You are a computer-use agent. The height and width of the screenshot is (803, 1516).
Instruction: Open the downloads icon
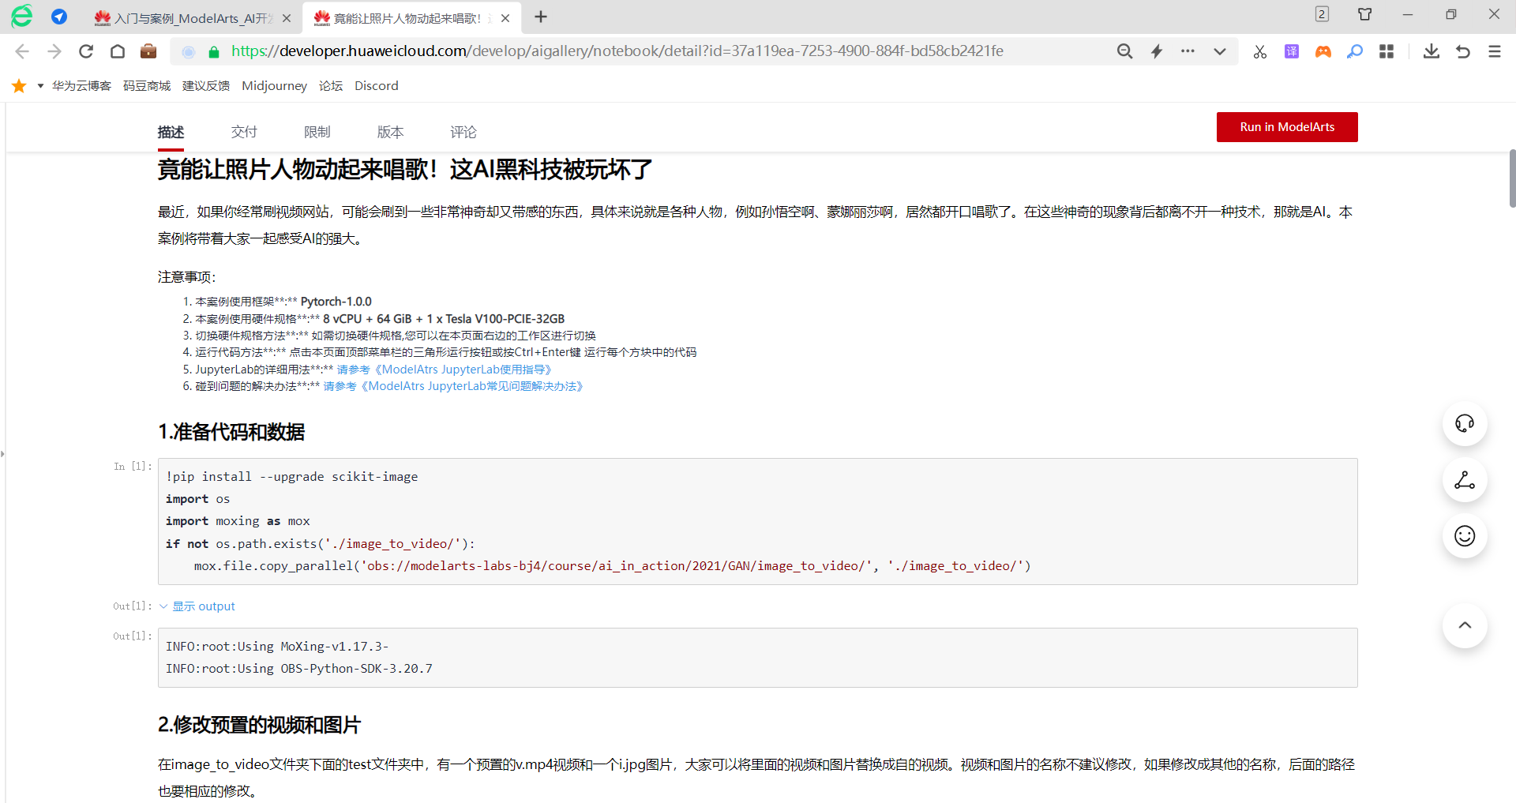pos(1432,51)
